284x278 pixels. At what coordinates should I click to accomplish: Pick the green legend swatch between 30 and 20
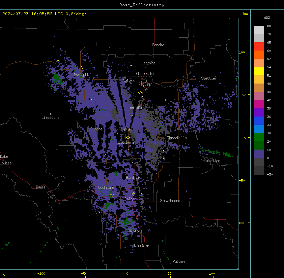coord(259,137)
